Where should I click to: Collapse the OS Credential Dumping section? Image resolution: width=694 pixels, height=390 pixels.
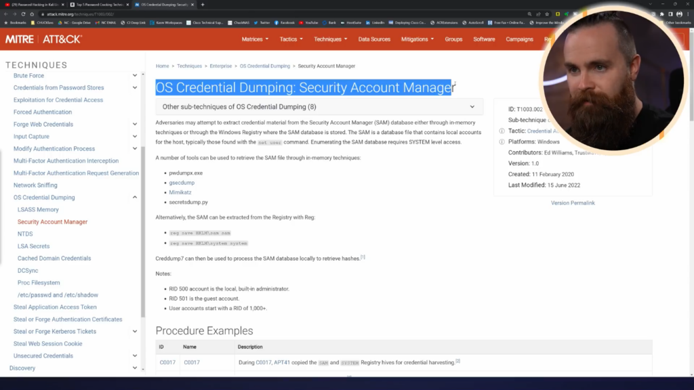135,197
